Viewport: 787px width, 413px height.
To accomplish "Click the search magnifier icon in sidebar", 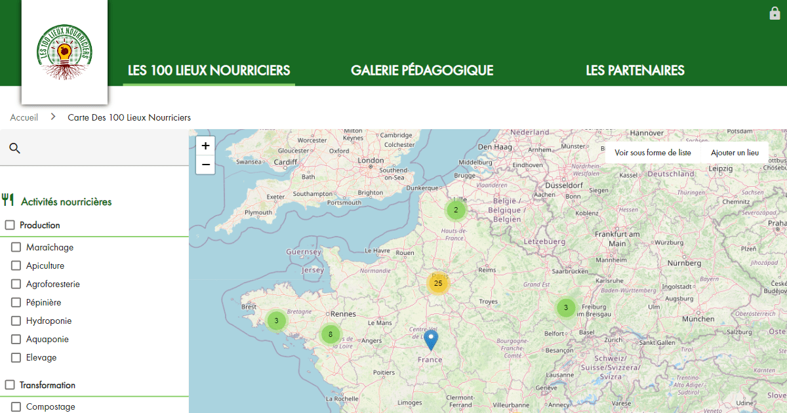I will [14, 149].
